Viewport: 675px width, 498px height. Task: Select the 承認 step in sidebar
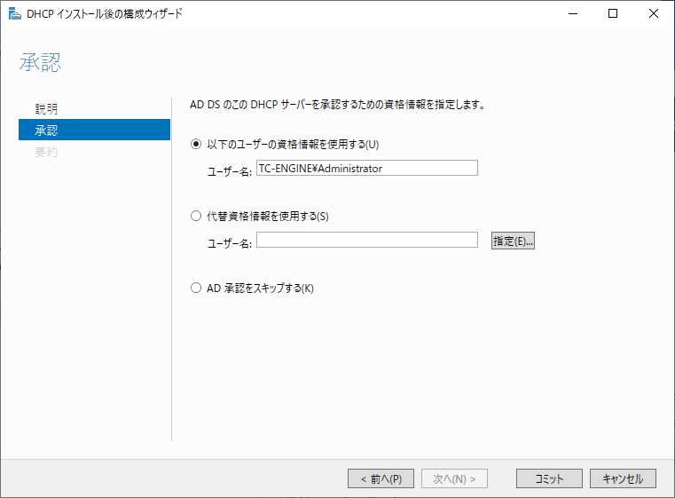pos(94,130)
